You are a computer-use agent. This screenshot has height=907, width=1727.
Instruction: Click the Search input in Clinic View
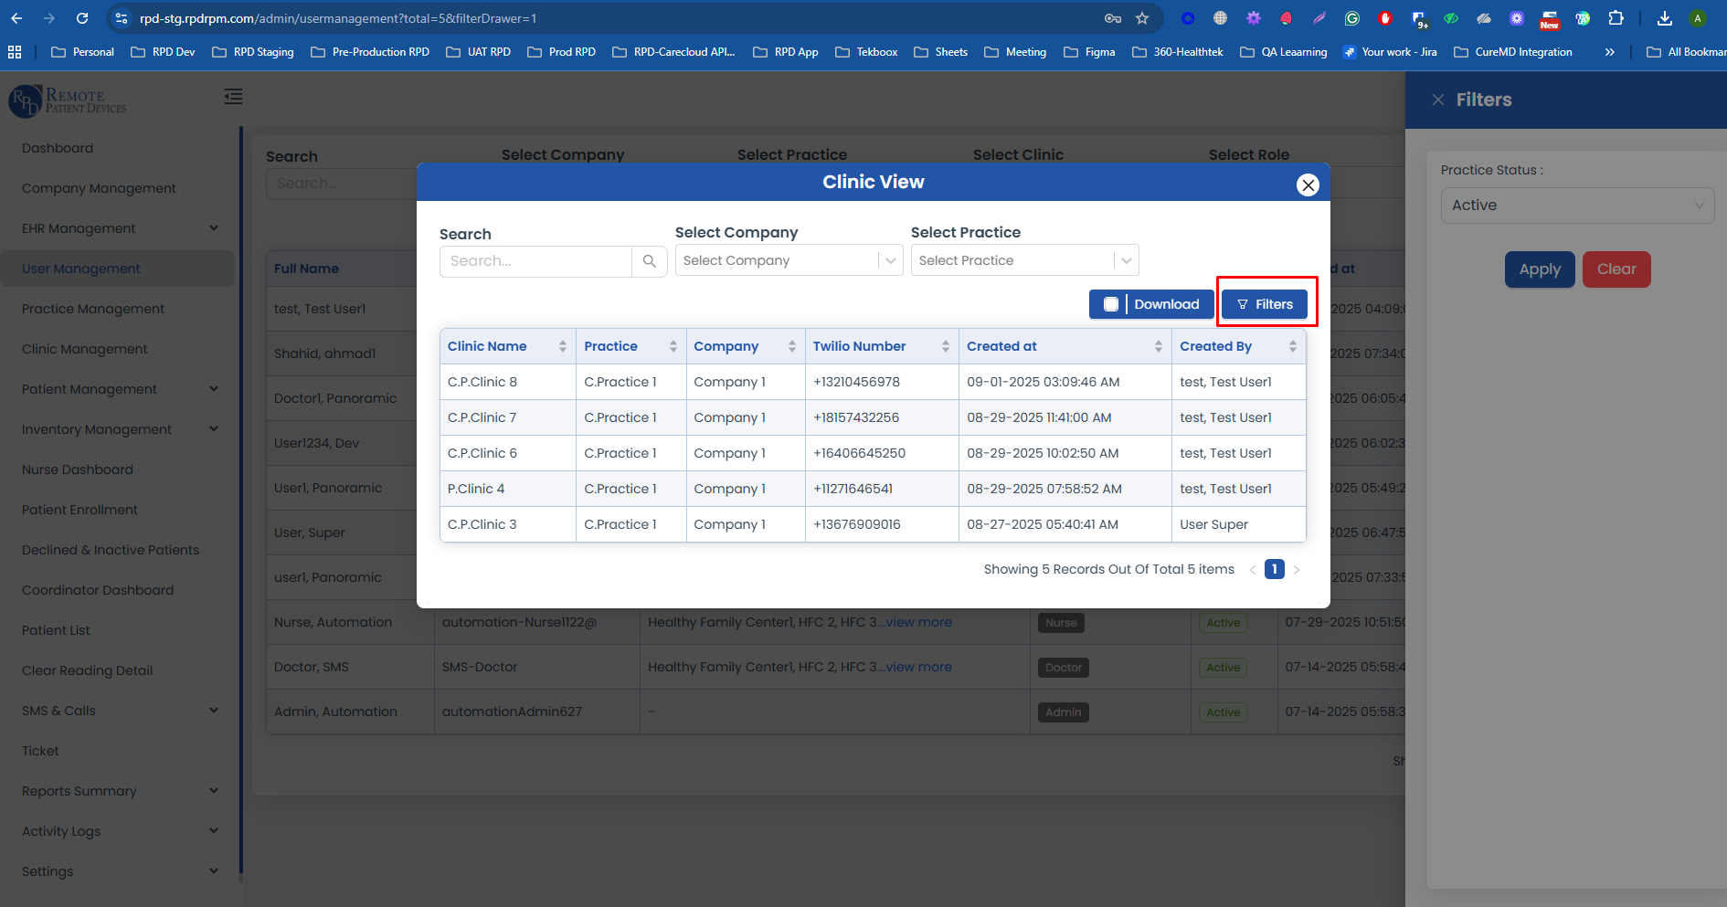point(536,261)
